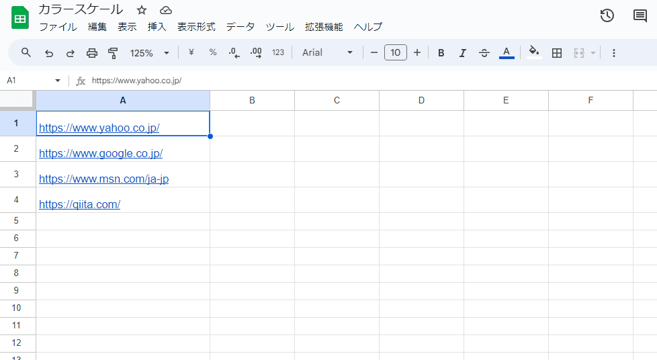657x360 pixels.
Task: Format as yen currency
Action: point(191,52)
